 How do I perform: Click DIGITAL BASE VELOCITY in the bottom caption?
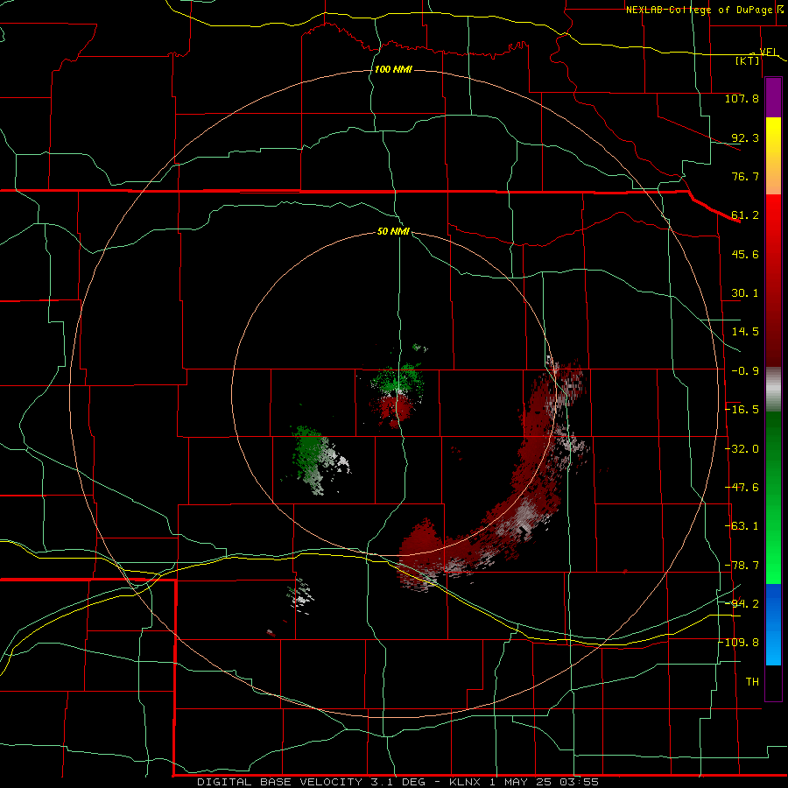tap(279, 782)
